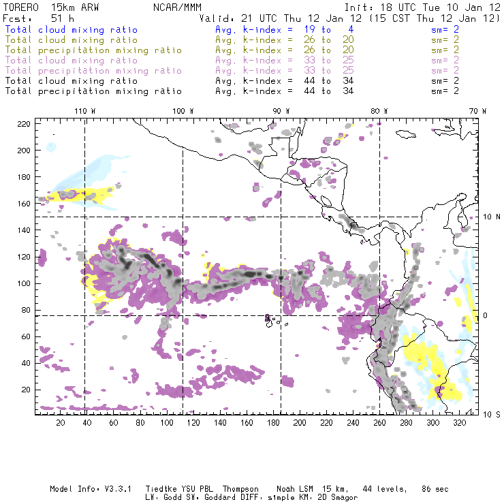The image size is (504, 504).
Task: Click the '(15 CST Thu 12 Jan 12)' text
Action: tap(435, 18)
